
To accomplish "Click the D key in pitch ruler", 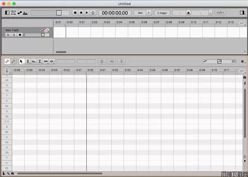I will (x=7, y=111).
